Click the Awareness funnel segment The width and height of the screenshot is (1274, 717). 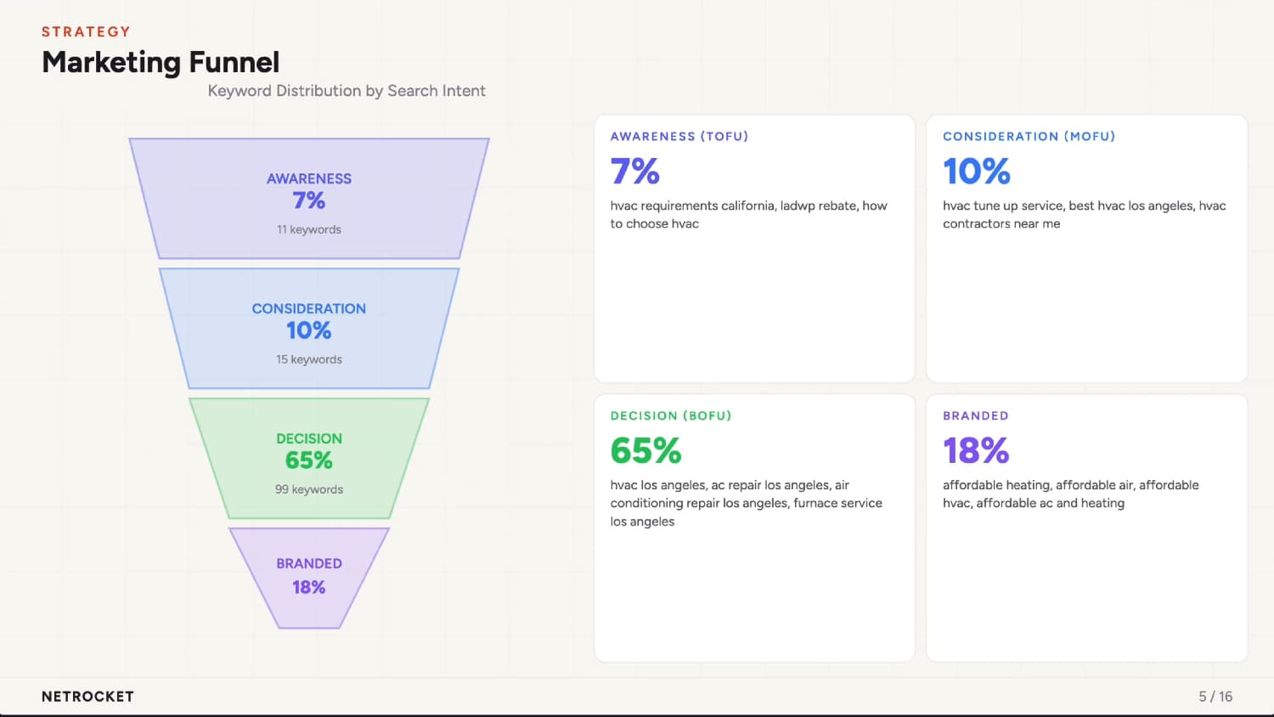[x=309, y=199]
